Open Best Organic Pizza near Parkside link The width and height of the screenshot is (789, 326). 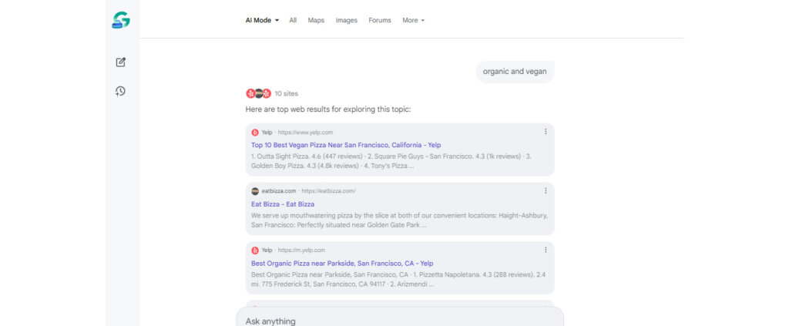[342, 263]
